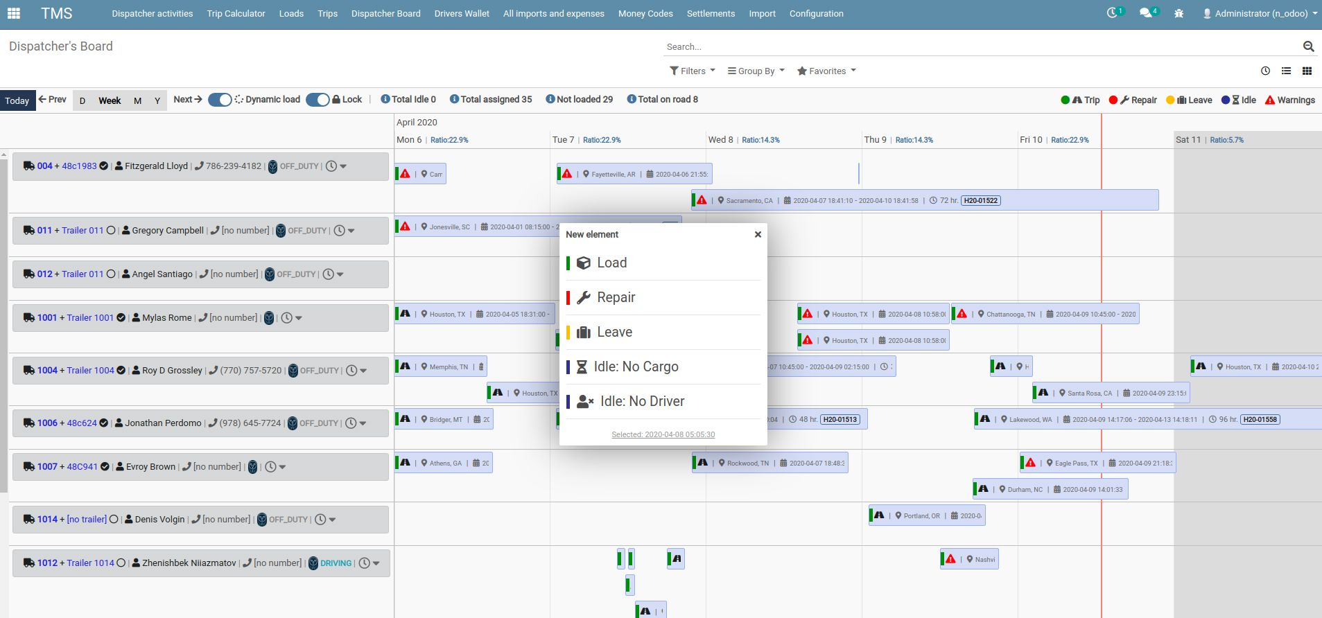Image resolution: width=1322 pixels, height=618 pixels.
Task: Click the duty status icon for Fitzgerald Lloyd
Action: pyautogui.click(x=273, y=166)
